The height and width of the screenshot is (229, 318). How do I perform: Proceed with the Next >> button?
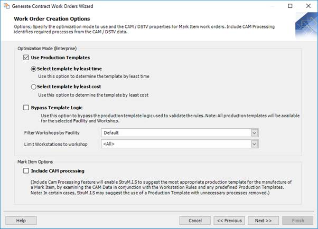(263, 221)
